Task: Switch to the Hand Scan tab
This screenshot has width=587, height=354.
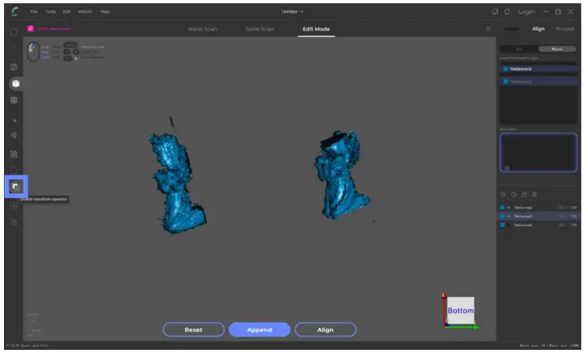Action: 203,29
